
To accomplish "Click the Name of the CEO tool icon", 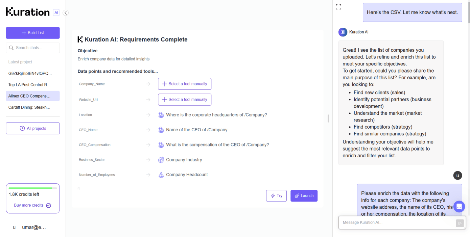I will (x=161, y=130).
